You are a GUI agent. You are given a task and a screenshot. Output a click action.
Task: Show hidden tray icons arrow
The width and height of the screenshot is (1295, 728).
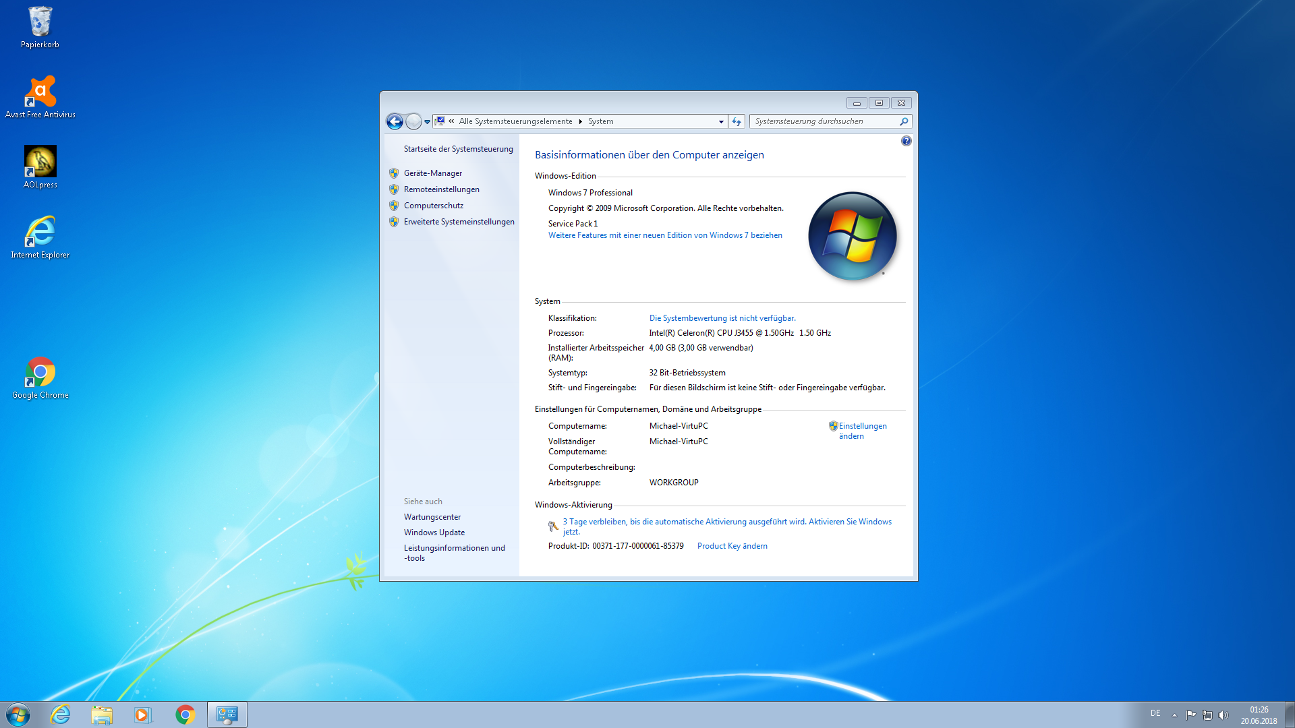[1174, 715]
